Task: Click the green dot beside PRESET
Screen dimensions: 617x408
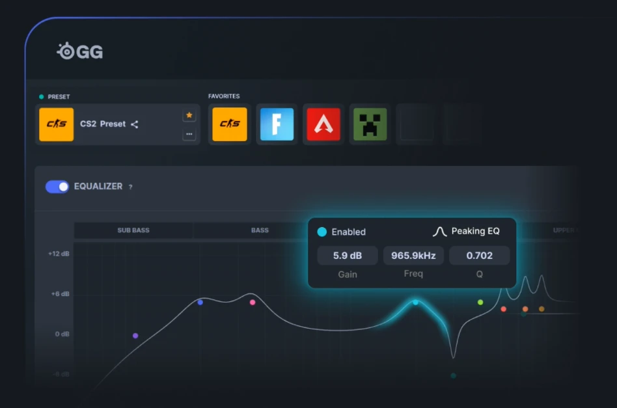Action: tap(41, 97)
